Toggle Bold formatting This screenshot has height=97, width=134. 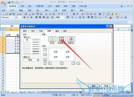coord(24,17)
